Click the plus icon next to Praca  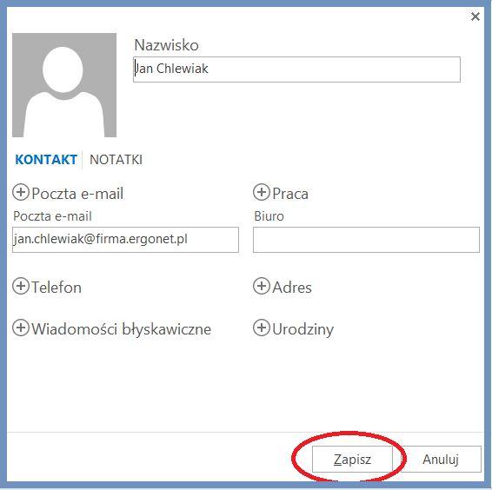click(262, 192)
